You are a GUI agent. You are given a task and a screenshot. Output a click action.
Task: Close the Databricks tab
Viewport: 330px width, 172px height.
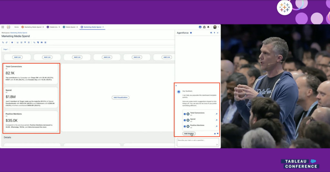[59, 27]
